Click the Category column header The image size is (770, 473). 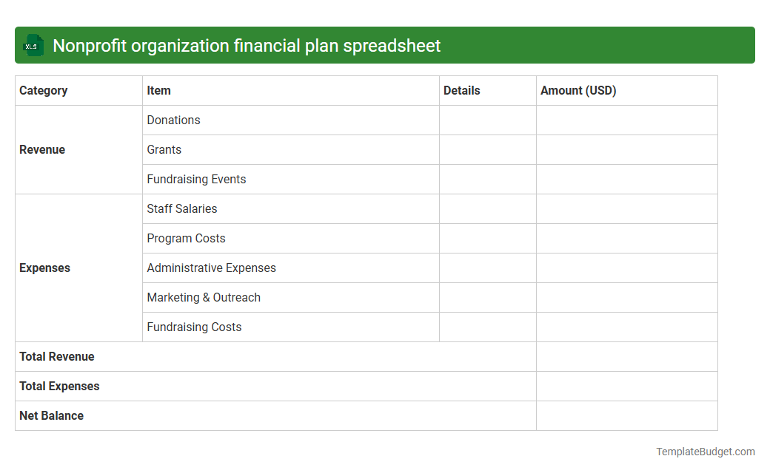tap(44, 90)
